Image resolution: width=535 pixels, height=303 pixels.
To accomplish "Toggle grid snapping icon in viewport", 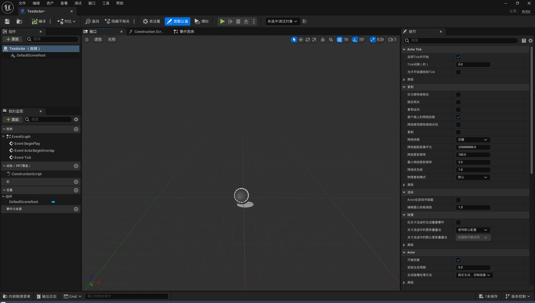I will click(x=339, y=40).
